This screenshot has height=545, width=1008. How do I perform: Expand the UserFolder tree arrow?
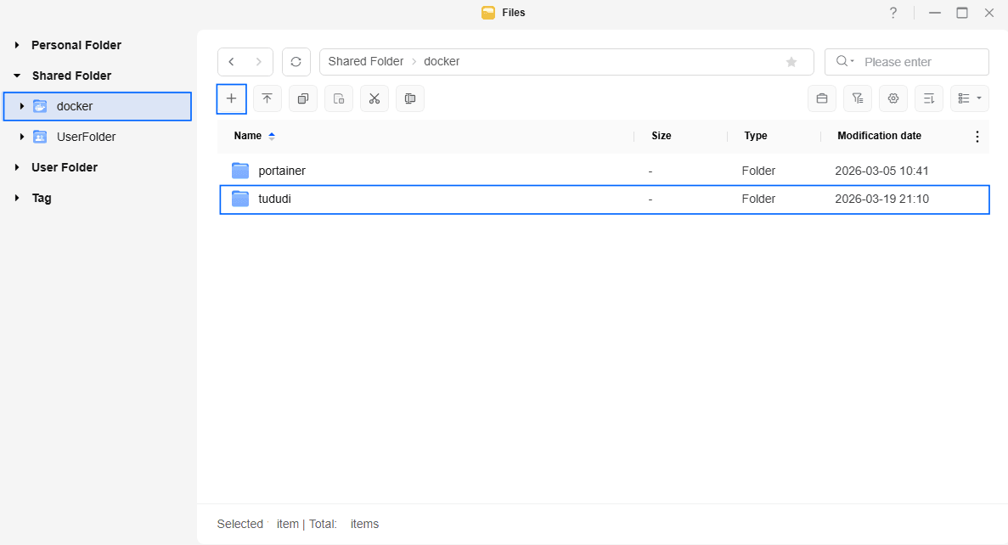[22, 137]
